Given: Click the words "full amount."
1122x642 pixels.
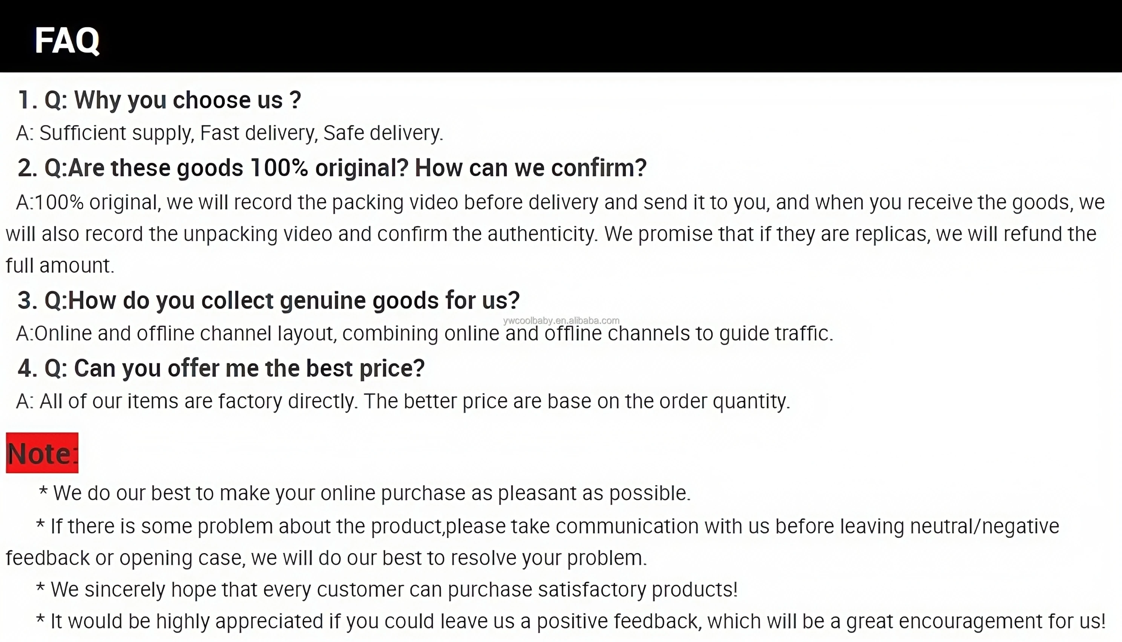Looking at the screenshot, I should coord(60,266).
